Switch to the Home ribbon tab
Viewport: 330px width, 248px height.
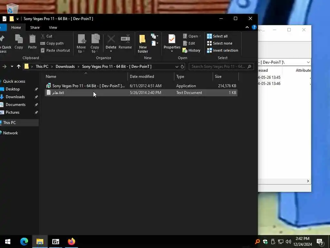(x=16, y=27)
